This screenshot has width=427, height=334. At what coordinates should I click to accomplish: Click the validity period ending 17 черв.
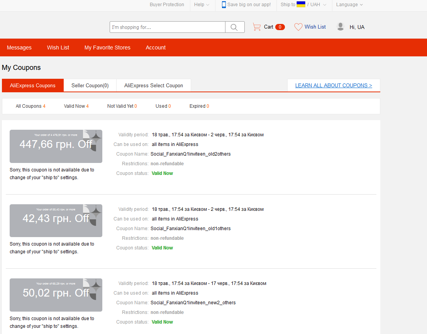pos(209,283)
